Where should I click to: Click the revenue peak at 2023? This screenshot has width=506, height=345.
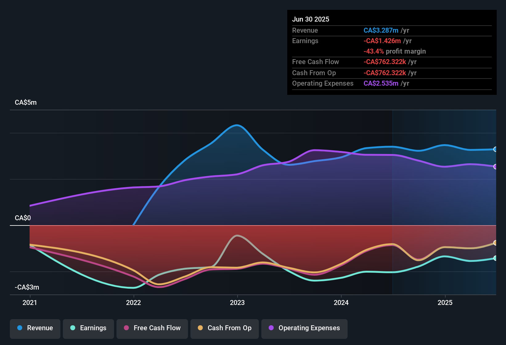[x=237, y=125]
